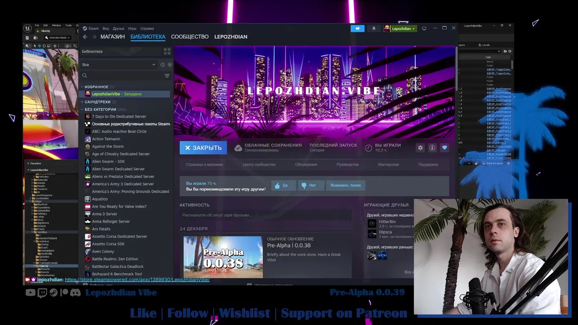The height and width of the screenshot is (325, 578).
Task: Open LEPOZHDIAN profile tab
Action: (231, 37)
